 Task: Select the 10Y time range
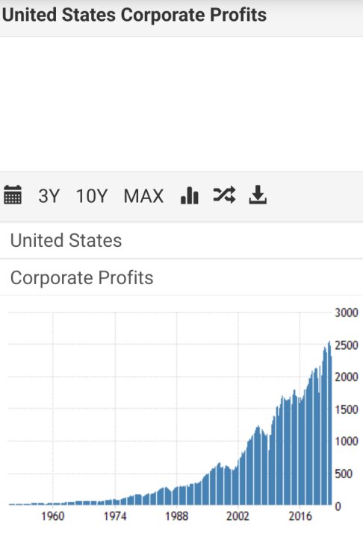[92, 196]
